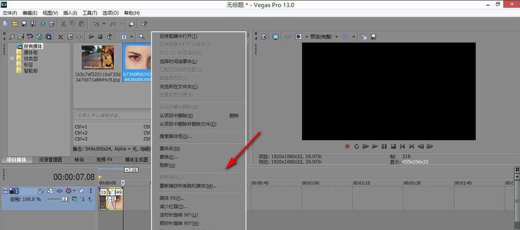Expand the 按类型 folder node

[x=13, y=58]
